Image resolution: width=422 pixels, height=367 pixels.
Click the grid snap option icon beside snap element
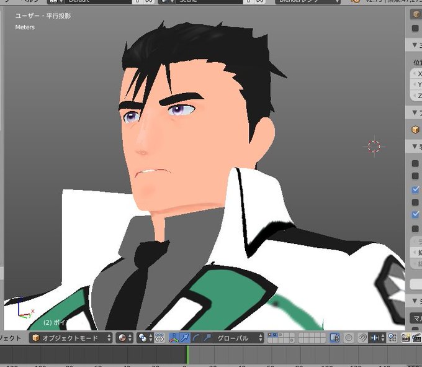tap(392, 338)
